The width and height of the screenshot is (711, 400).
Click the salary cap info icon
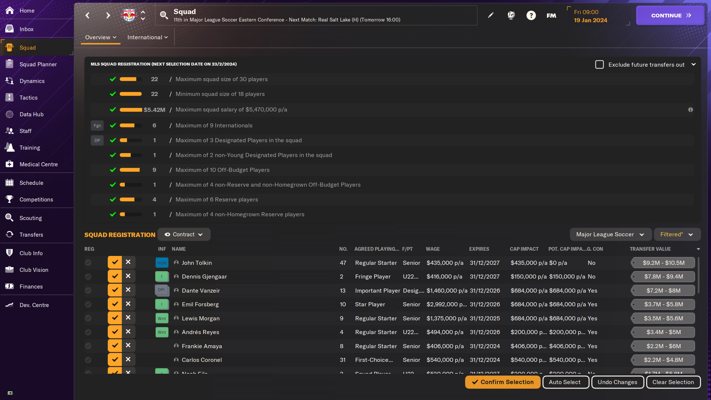coord(691,110)
